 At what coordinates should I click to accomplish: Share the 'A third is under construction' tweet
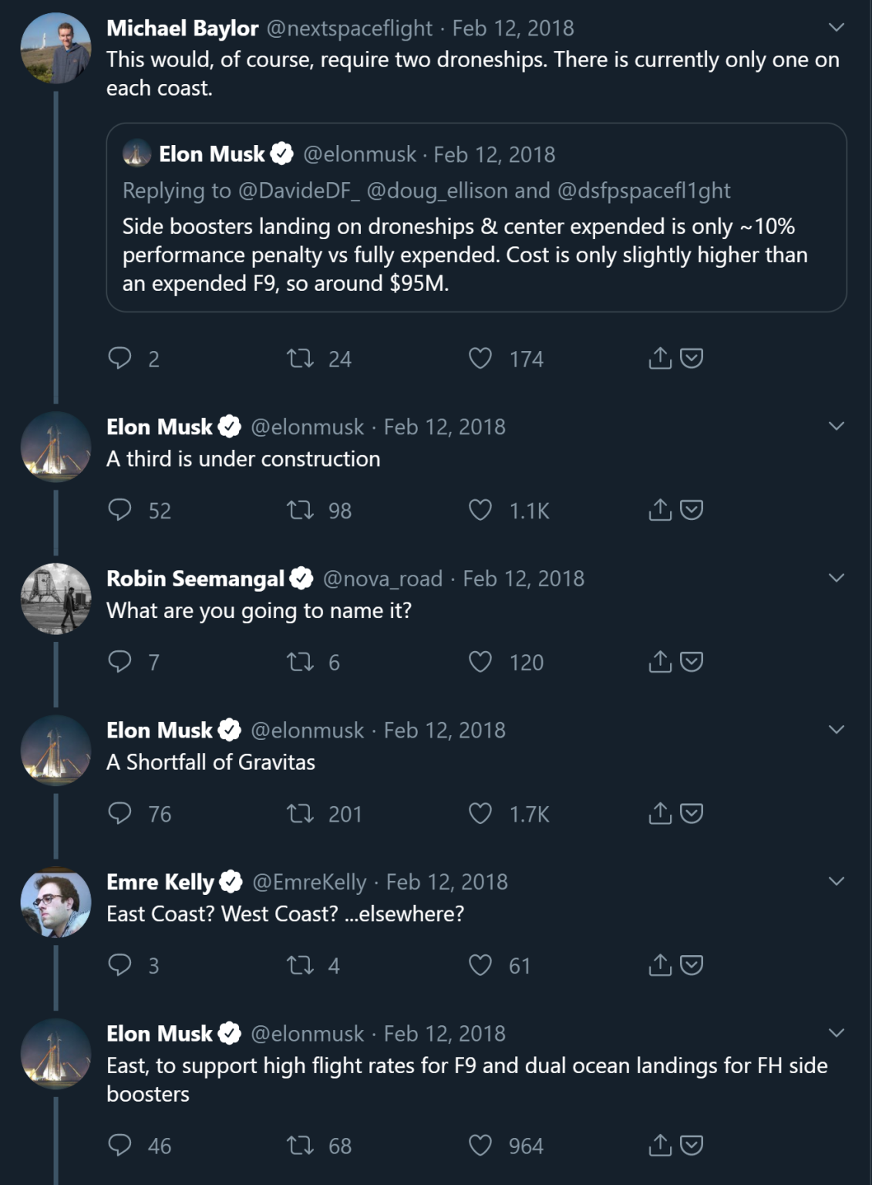tap(660, 510)
